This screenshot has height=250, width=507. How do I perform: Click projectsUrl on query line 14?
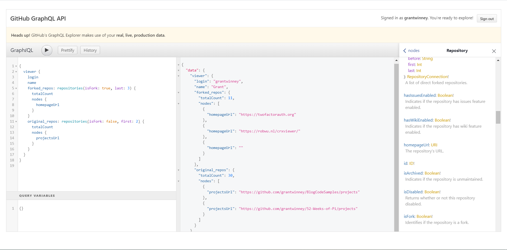pos(48,138)
